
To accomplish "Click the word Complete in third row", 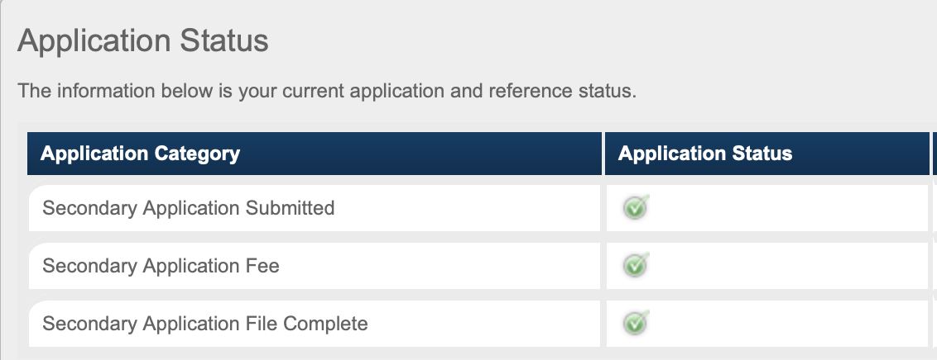I will 325,324.
